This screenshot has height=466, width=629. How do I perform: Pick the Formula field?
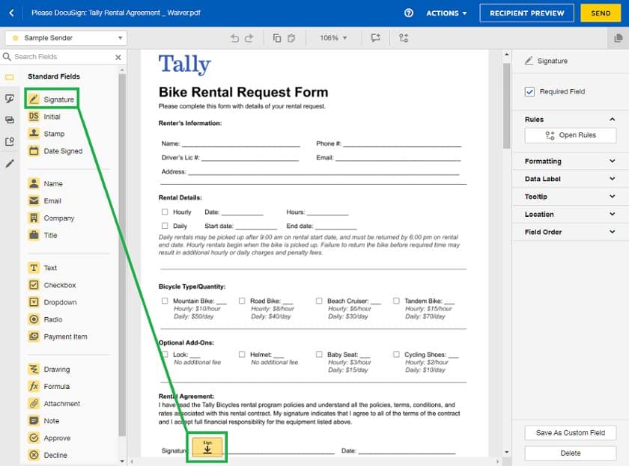(49, 386)
